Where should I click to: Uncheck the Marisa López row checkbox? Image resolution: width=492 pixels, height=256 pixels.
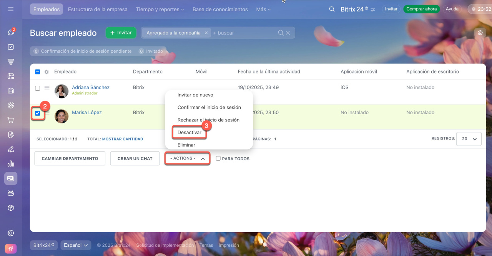pos(38,113)
